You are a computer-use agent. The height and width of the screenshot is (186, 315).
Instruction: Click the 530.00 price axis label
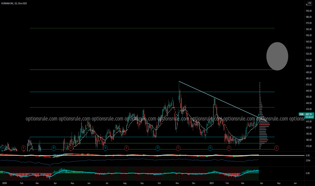click(x=309, y=48)
